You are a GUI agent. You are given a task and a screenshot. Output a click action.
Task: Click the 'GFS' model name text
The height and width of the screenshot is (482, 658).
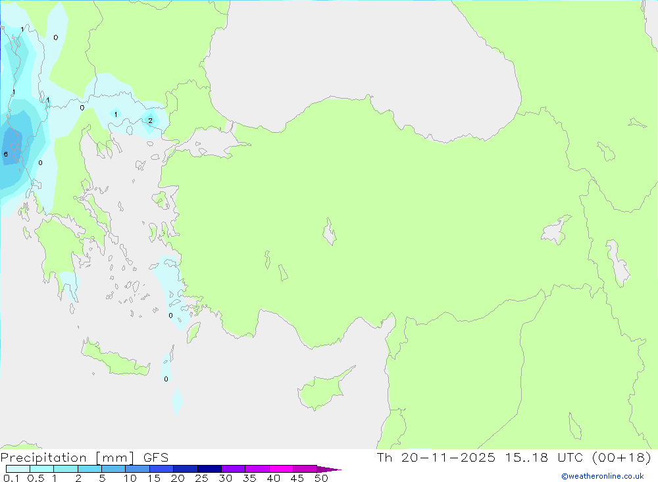tap(156, 457)
